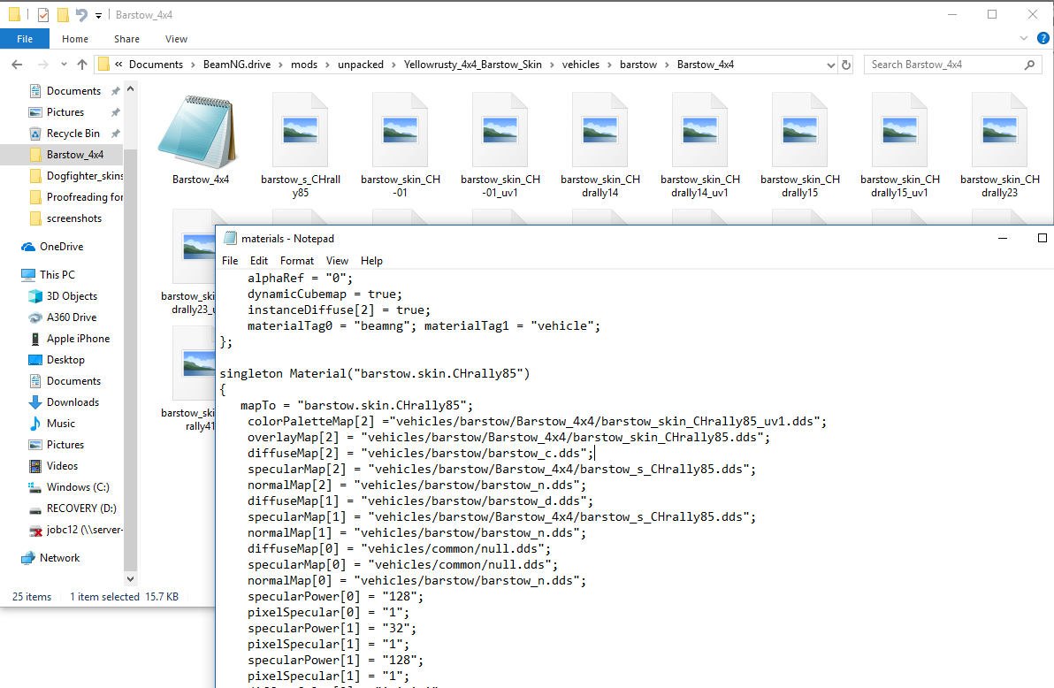
Task: Open jobc12 network drive in sidebar
Action: click(84, 530)
